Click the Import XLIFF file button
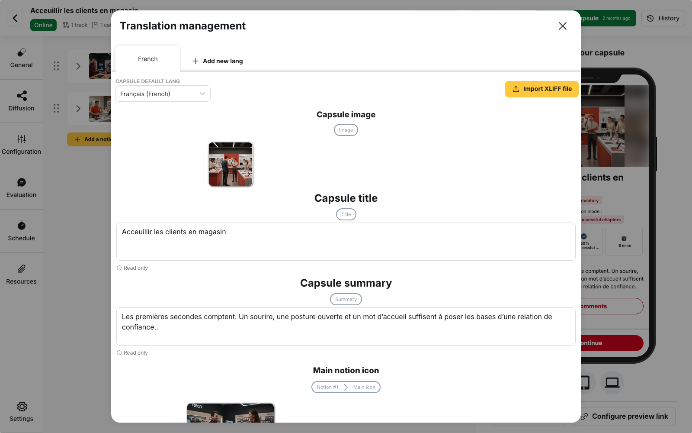Screen dimensions: 692x433 click(542, 89)
